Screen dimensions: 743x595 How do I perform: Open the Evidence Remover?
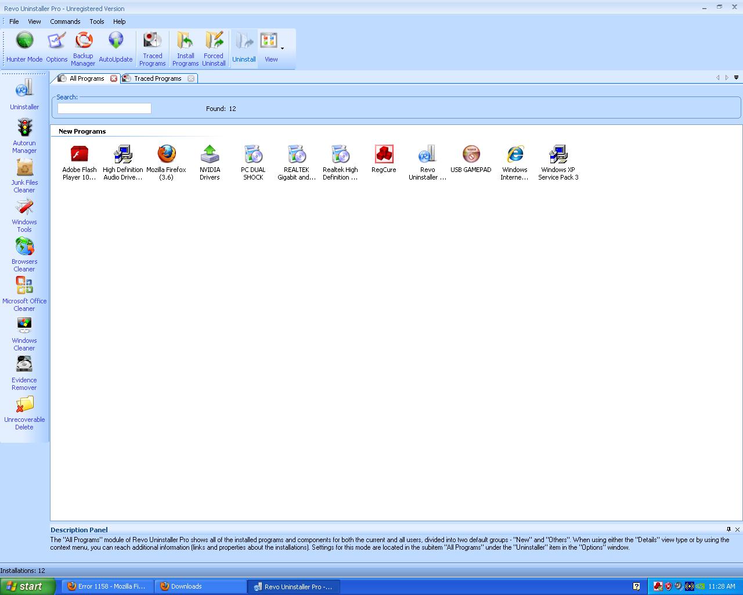tap(24, 373)
